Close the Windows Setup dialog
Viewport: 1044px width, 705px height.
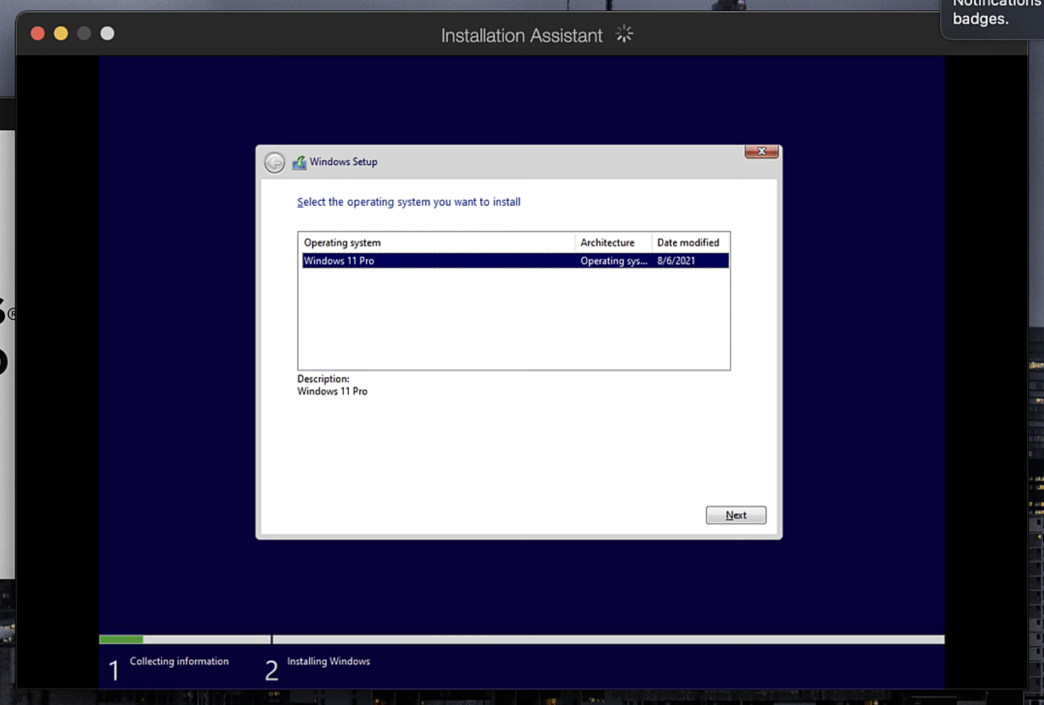point(762,151)
